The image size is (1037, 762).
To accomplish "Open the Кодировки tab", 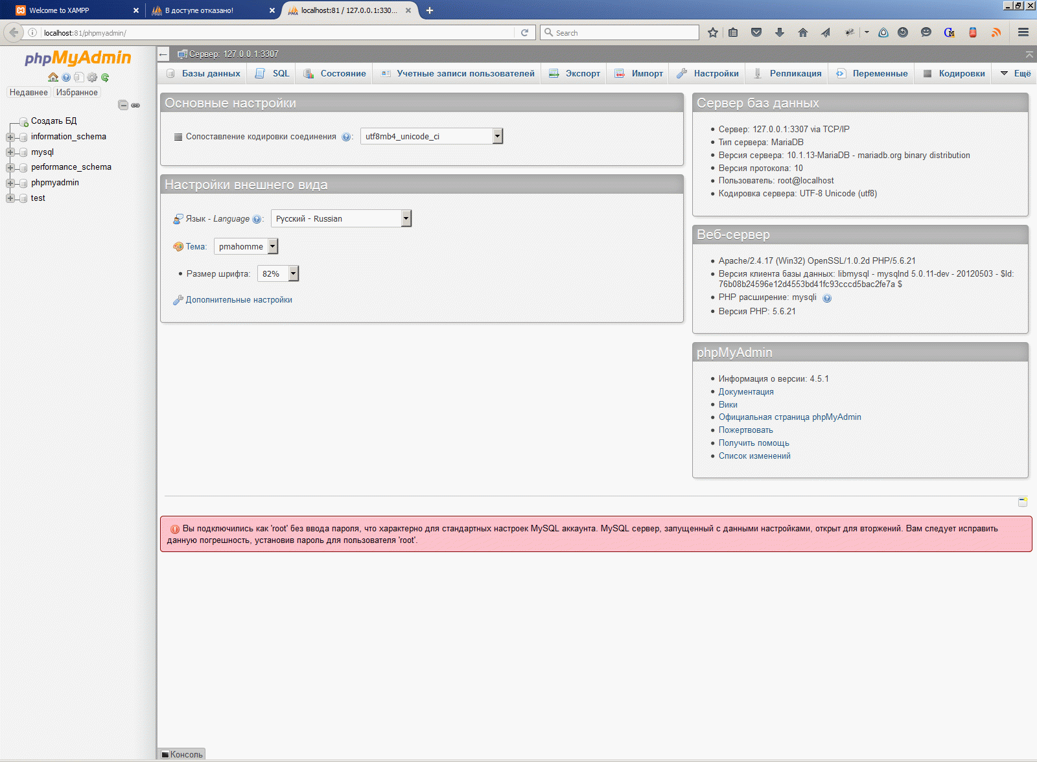I will coord(954,73).
